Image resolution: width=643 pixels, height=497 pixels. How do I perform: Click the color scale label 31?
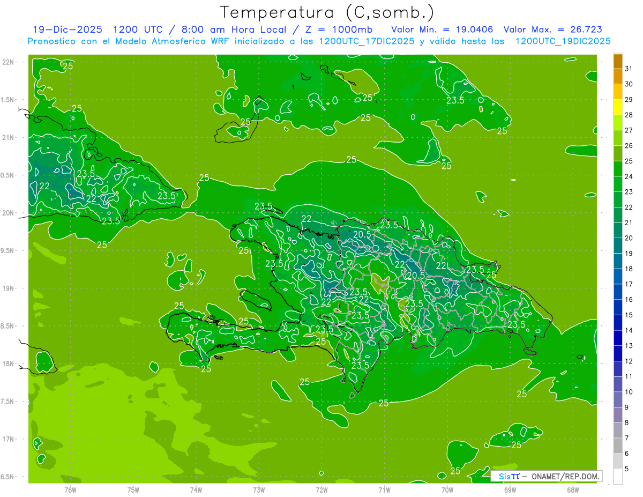[629, 69]
